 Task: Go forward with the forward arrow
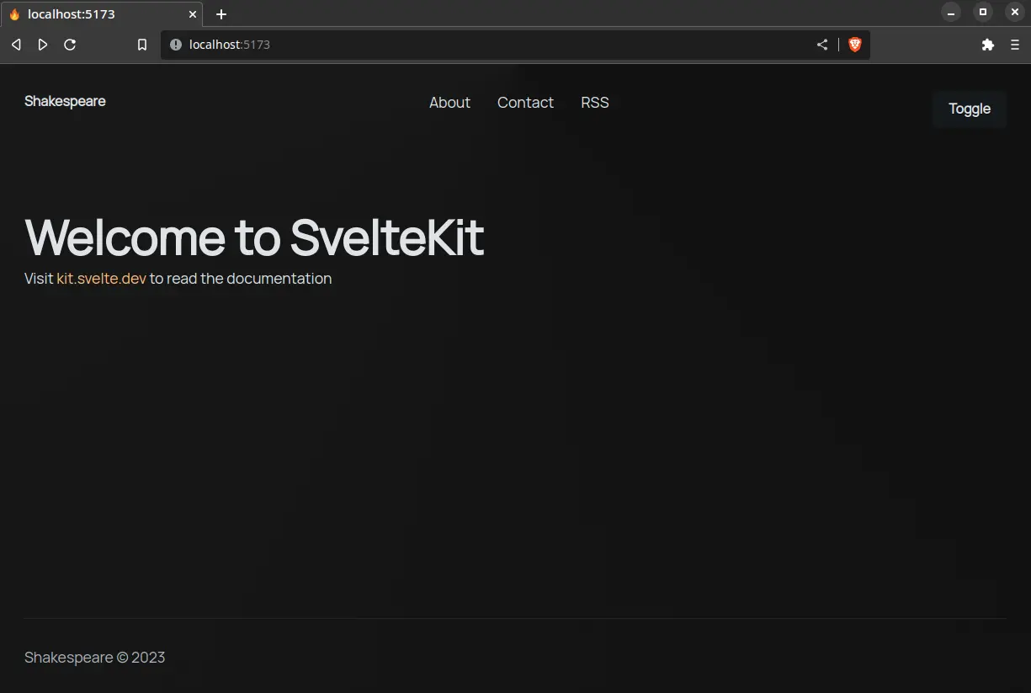coord(43,45)
